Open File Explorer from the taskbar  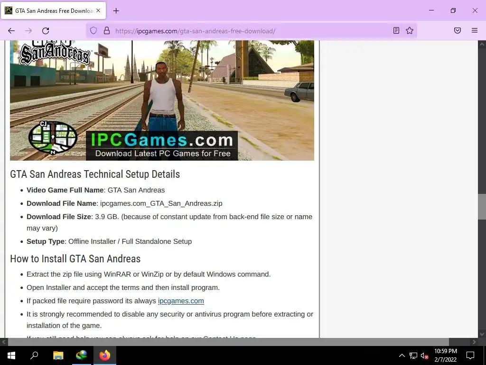(x=58, y=355)
